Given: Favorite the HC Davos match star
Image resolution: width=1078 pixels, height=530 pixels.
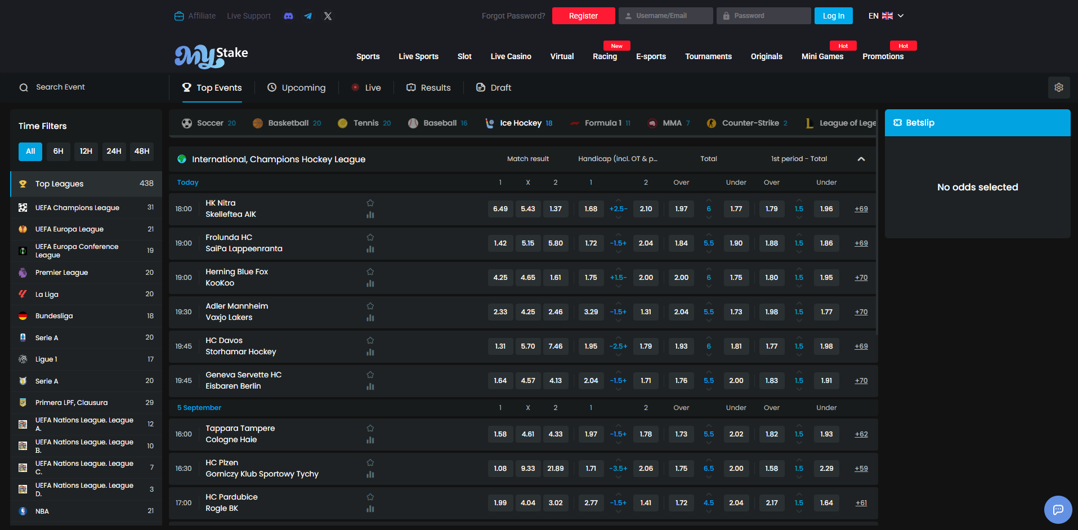Looking at the screenshot, I should pos(370,340).
